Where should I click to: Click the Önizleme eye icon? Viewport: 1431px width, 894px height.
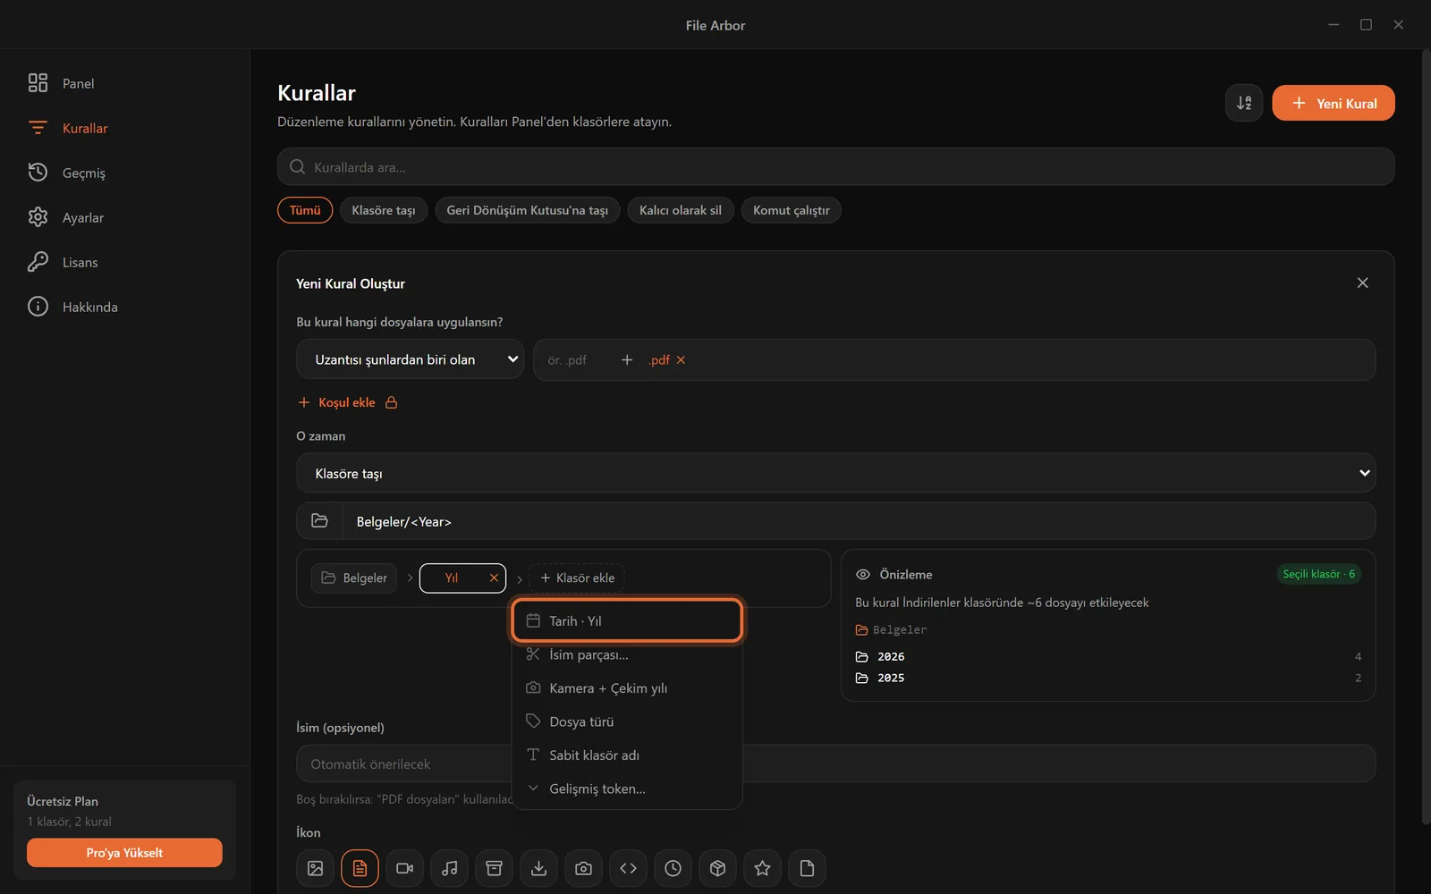pyautogui.click(x=863, y=574)
